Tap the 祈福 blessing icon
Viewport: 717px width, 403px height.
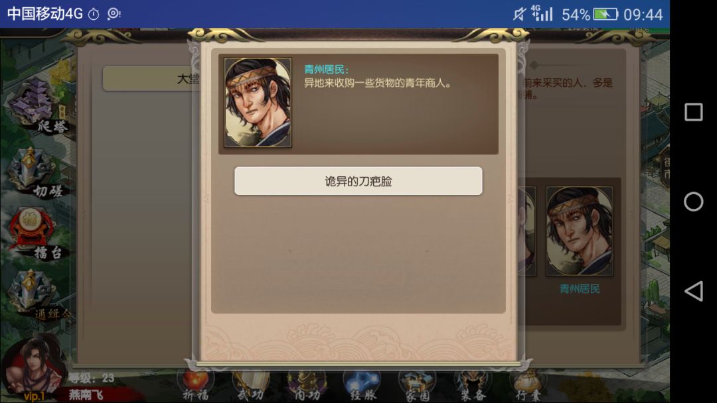pyautogui.click(x=196, y=386)
